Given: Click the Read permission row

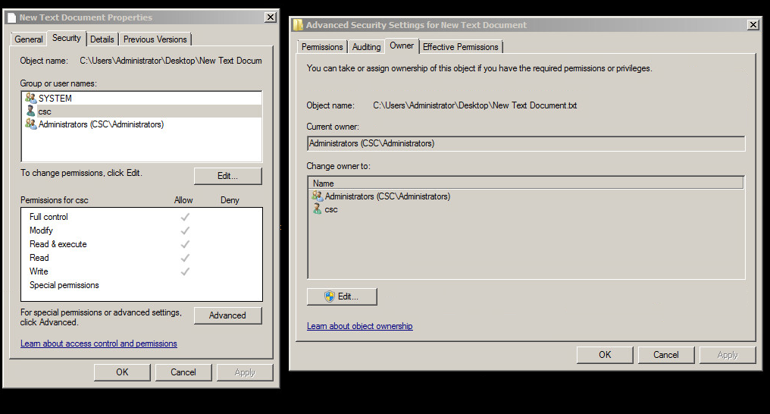Looking at the screenshot, I should coord(142,258).
